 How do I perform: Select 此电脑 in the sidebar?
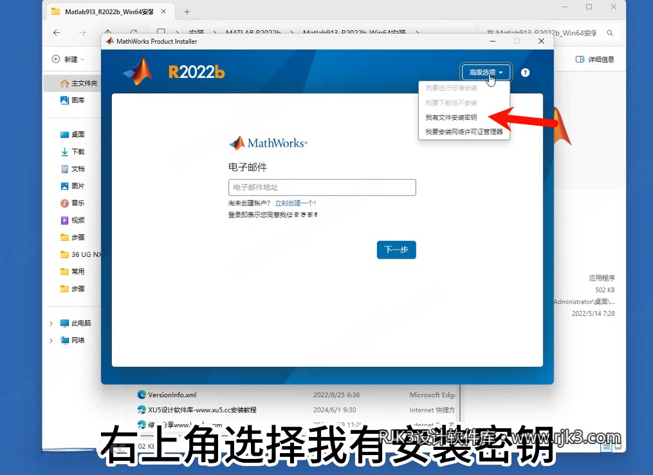coord(75,323)
